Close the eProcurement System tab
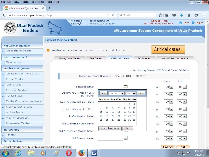This screenshot has height=157, width=209. (x=43, y=8)
